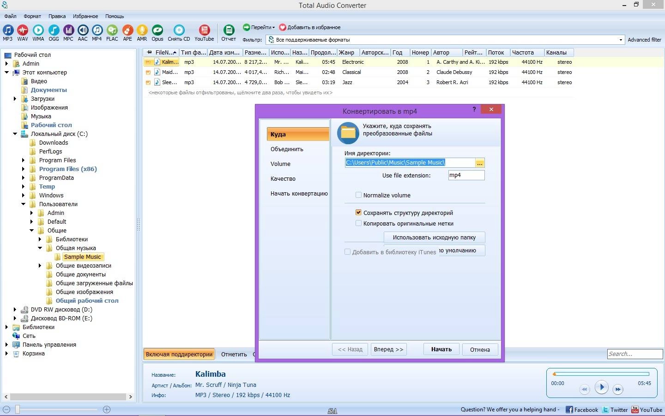Open the Advanced filter link
The height and width of the screenshot is (416, 665).
(644, 40)
